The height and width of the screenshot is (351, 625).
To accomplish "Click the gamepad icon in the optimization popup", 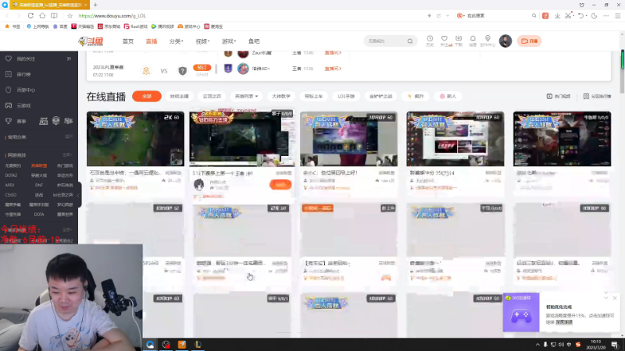I will pos(521,315).
